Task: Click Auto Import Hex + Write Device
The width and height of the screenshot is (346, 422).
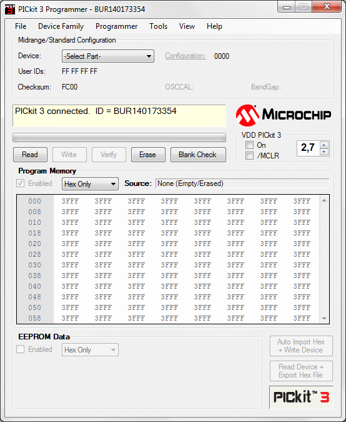Action: pos(301,346)
